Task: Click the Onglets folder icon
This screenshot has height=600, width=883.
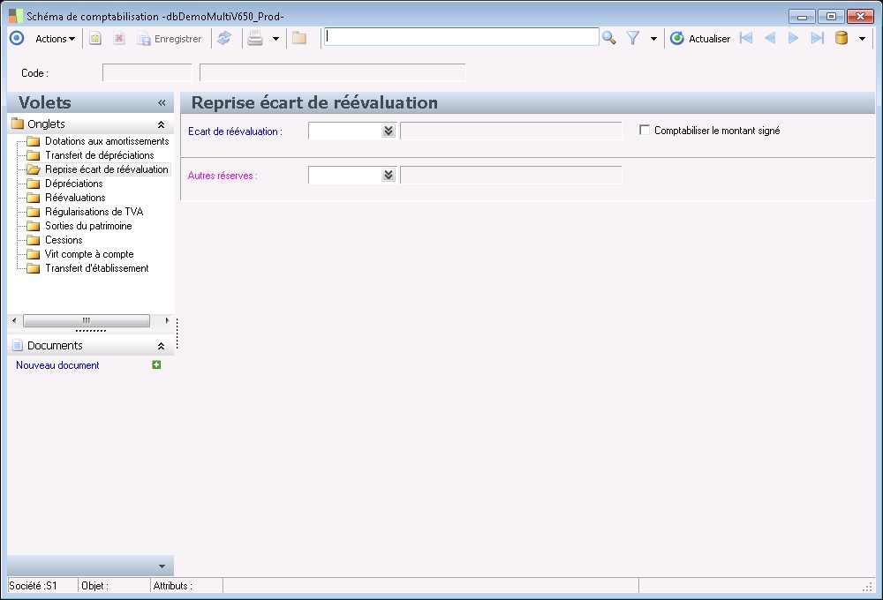Action: tap(18, 124)
